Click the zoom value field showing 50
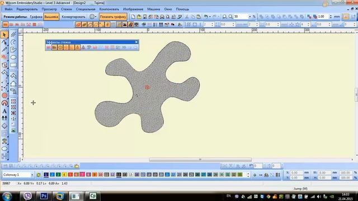This screenshot has height=201, width=358. tap(241, 17)
